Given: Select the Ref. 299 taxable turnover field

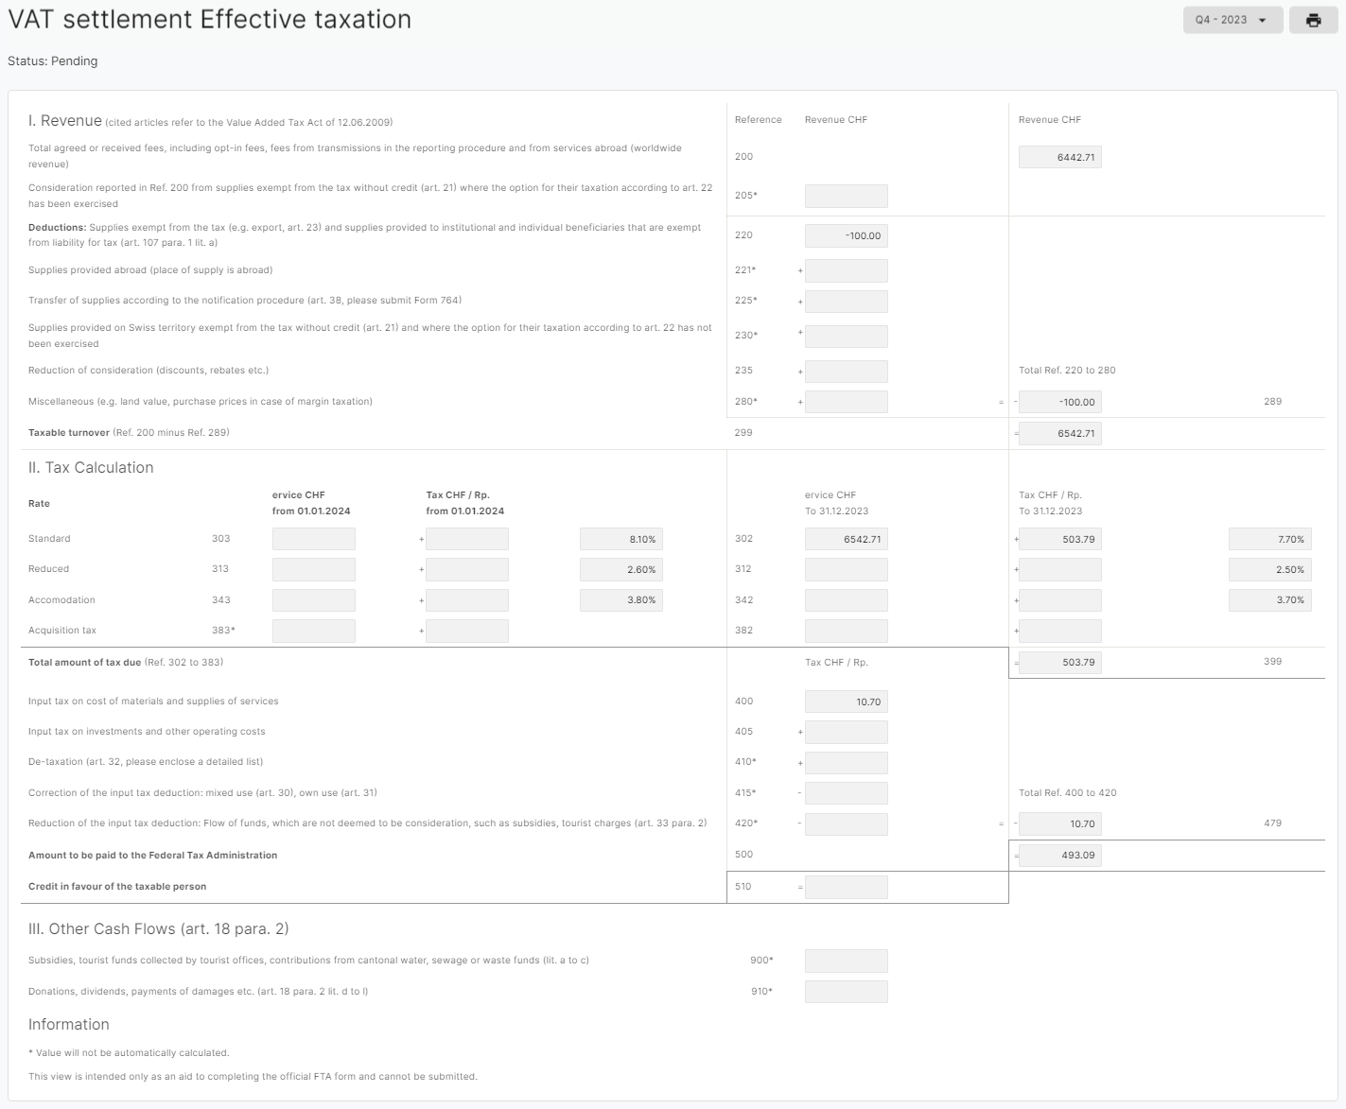Looking at the screenshot, I should (1059, 433).
